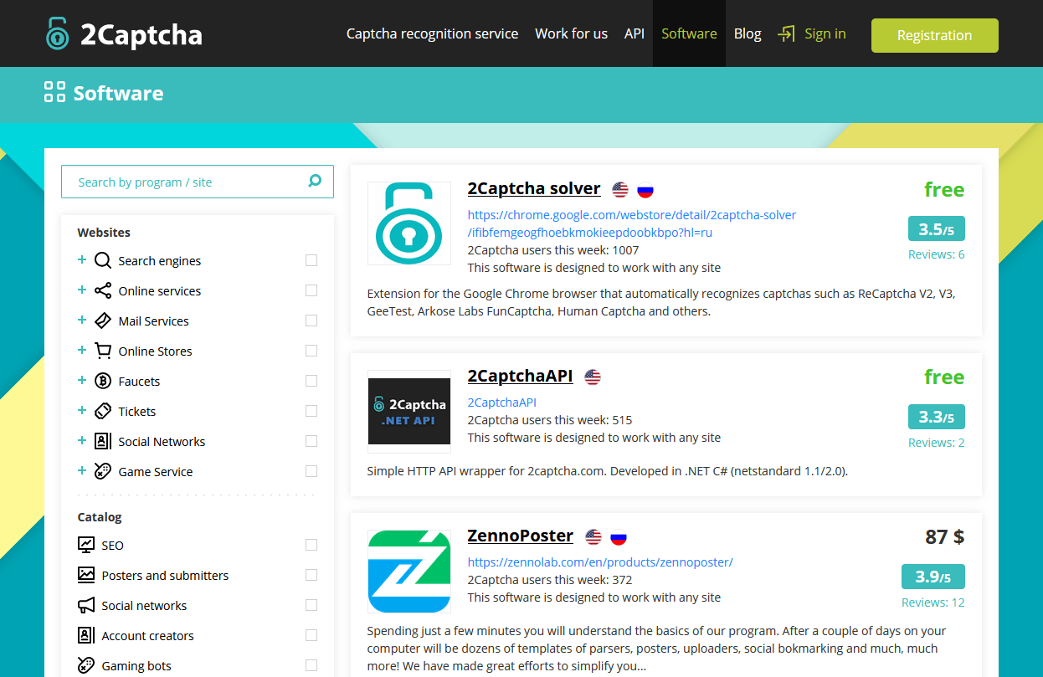Click the magnifier search icon
Image resolution: width=1043 pixels, height=677 pixels.
(315, 181)
